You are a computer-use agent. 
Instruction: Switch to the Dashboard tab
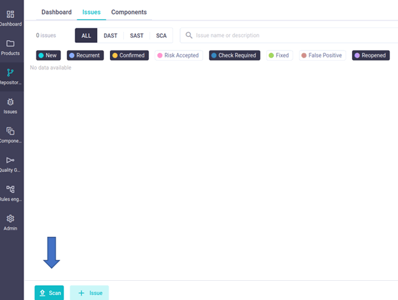tap(56, 12)
